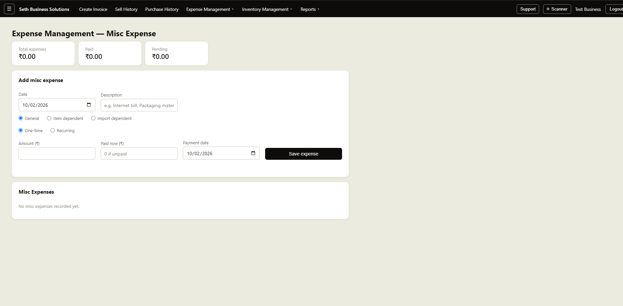Expand the Expense Management dropdown menu
The image size is (623, 306).
point(210,9)
